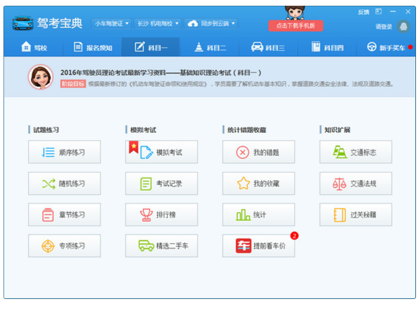Click the 请登录 login link
The width and height of the screenshot is (420, 315).
point(383,27)
